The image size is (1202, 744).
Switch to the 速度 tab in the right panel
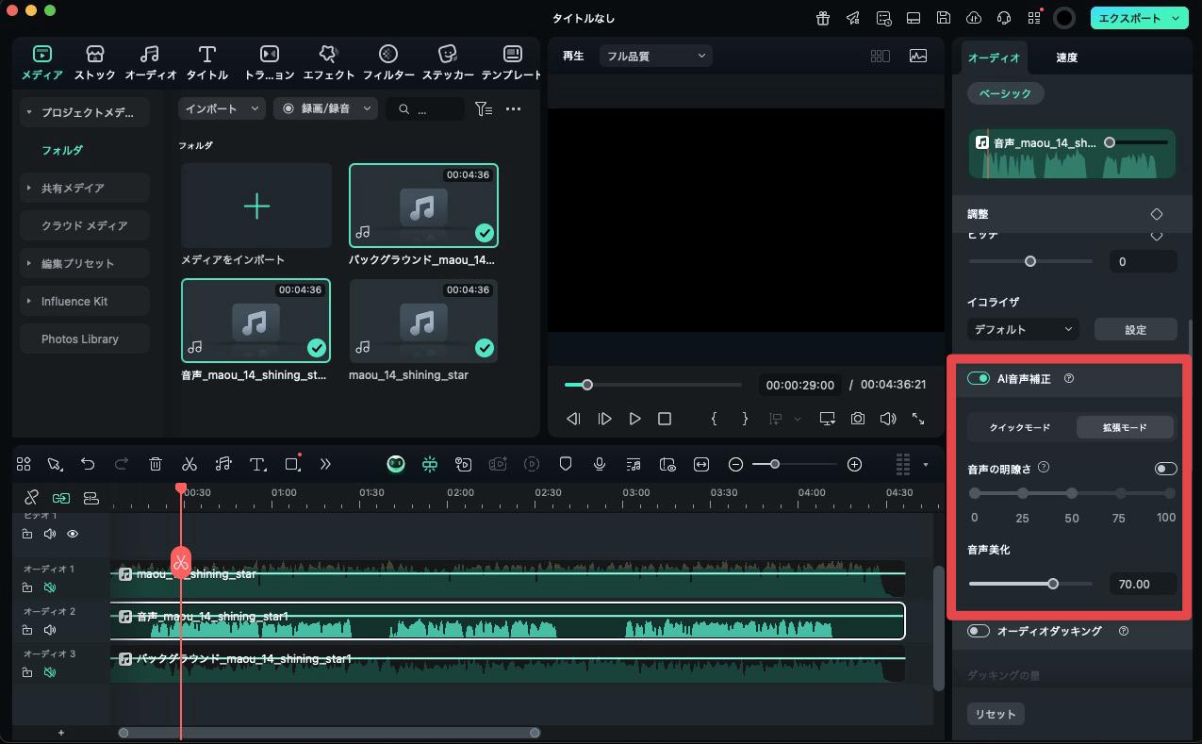pos(1065,57)
